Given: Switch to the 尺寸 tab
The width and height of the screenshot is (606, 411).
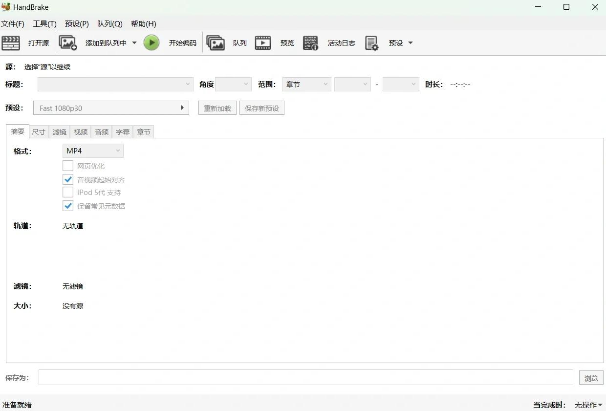Looking at the screenshot, I should click(39, 132).
